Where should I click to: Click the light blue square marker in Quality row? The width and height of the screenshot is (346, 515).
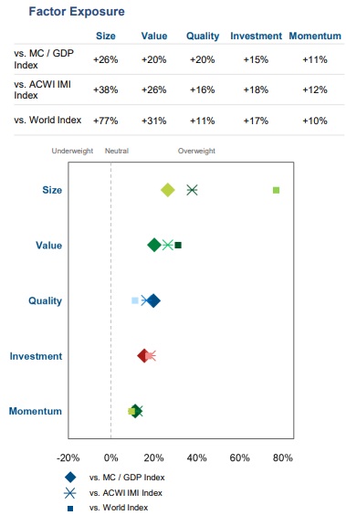tap(134, 300)
